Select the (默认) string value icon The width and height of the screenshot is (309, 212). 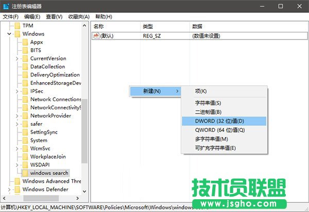pyautogui.click(x=96, y=36)
